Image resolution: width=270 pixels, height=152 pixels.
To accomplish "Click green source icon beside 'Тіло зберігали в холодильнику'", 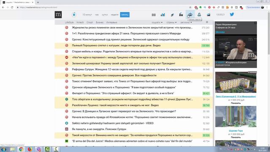I will pyautogui.click(x=67, y=99).
